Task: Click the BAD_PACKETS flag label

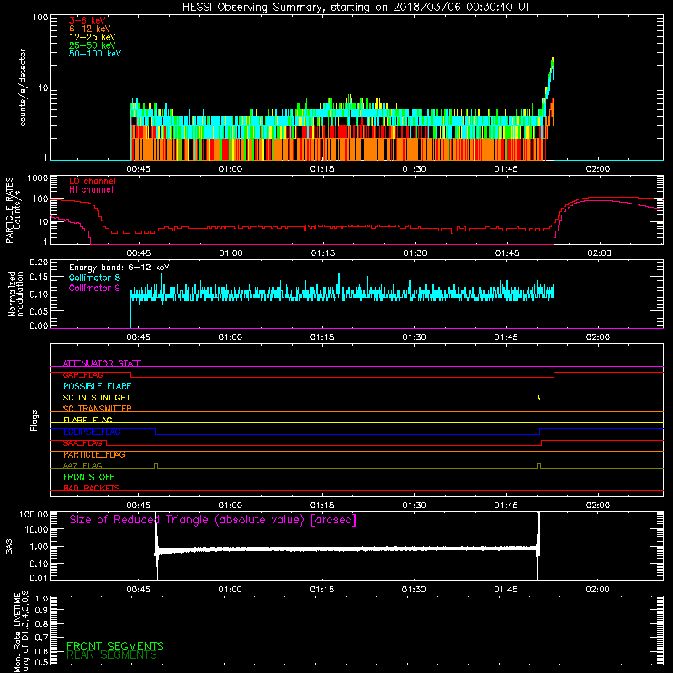Action: [x=92, y=488]
